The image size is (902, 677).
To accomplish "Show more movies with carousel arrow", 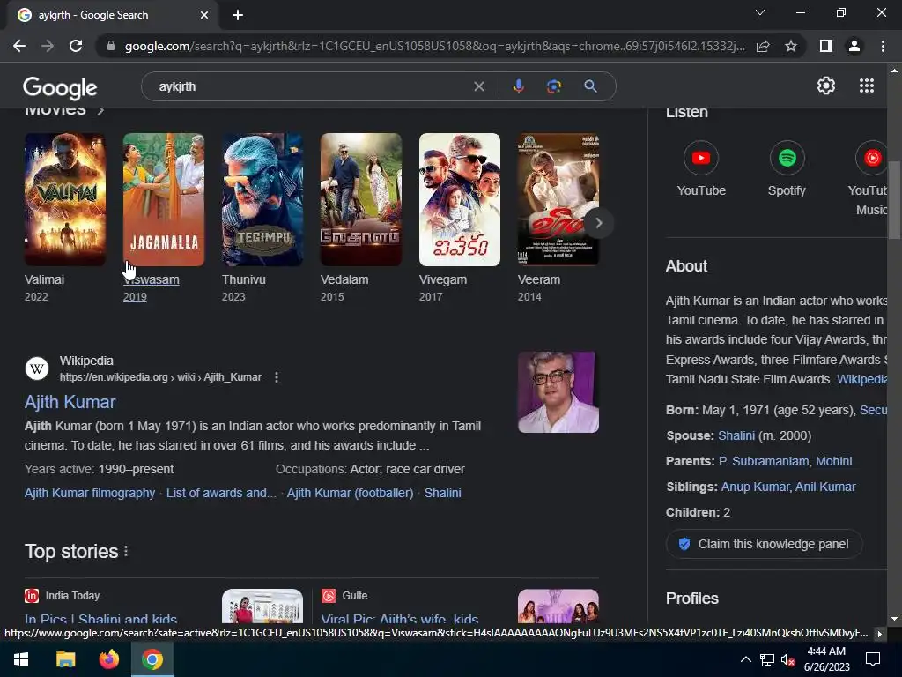I will (598, 223).
